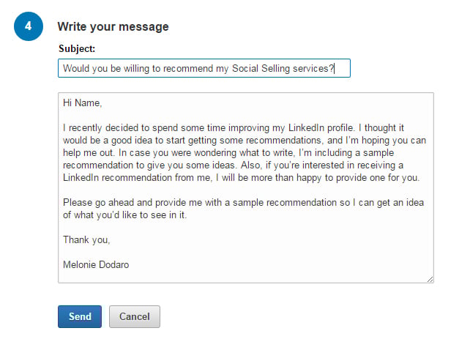Click 'LinkedIn profile' in the first paragraph
The height and width of the screenshot is (350, 470).
[321, 127]
